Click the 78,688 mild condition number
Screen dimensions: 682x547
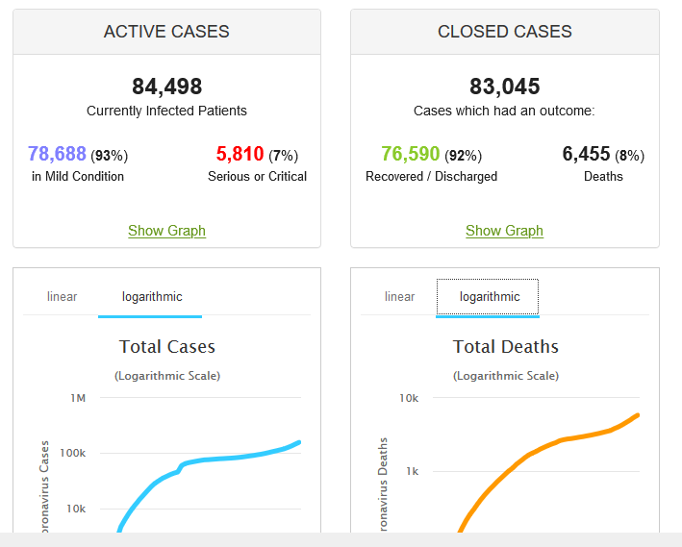pyautogui.click(x=57, y=154)
